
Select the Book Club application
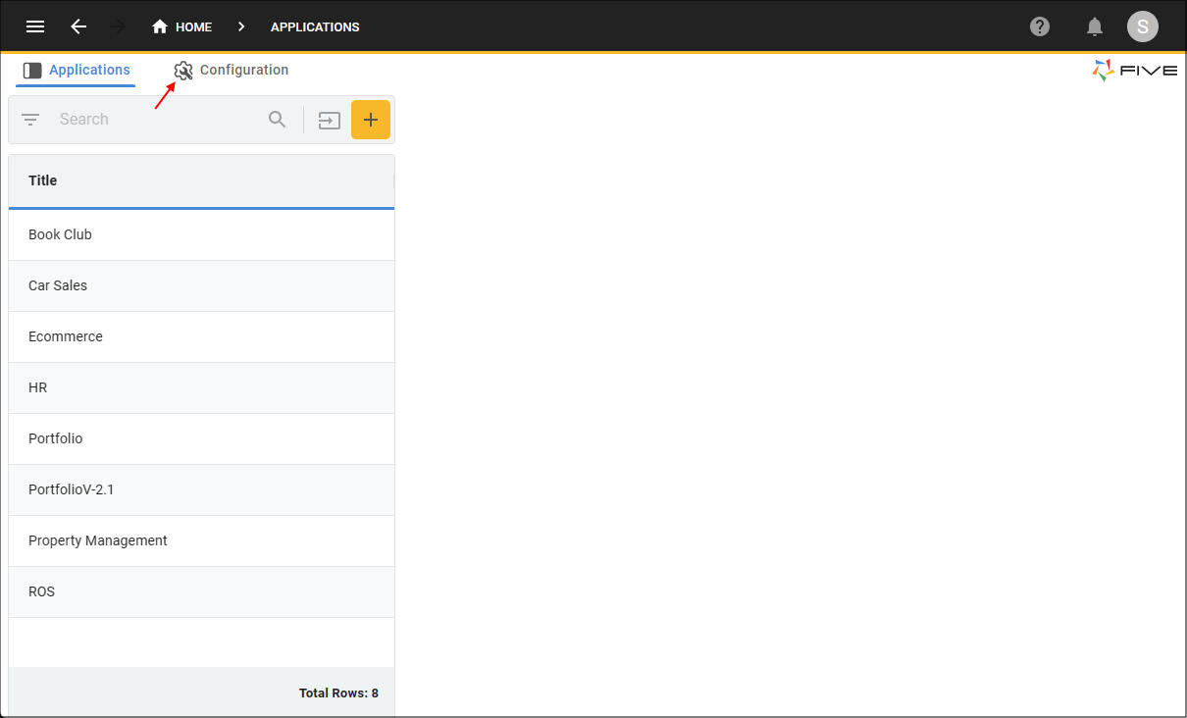click(x=201, y=234)
